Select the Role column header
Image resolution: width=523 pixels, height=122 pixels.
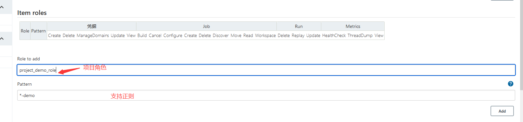coord(25,31)
